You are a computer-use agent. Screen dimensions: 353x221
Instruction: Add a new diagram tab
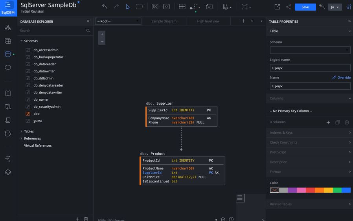[243, 21]
